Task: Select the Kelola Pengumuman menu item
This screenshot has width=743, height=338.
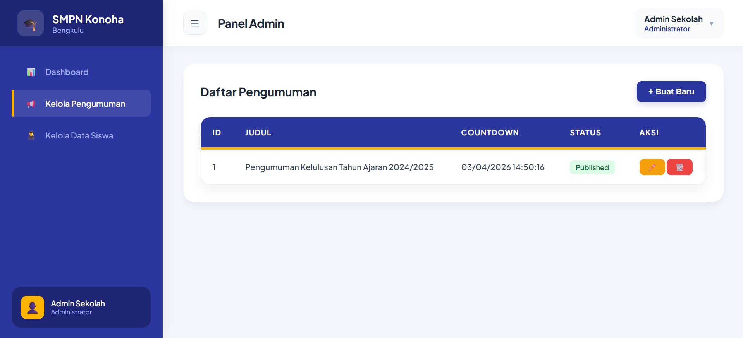Action: pyautogui.click(x=85, y=104)
